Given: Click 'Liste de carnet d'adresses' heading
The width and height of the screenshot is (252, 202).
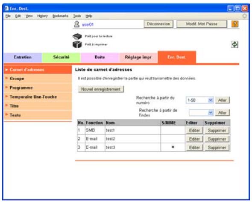Looking at the screenshot, I should point(104,70).
